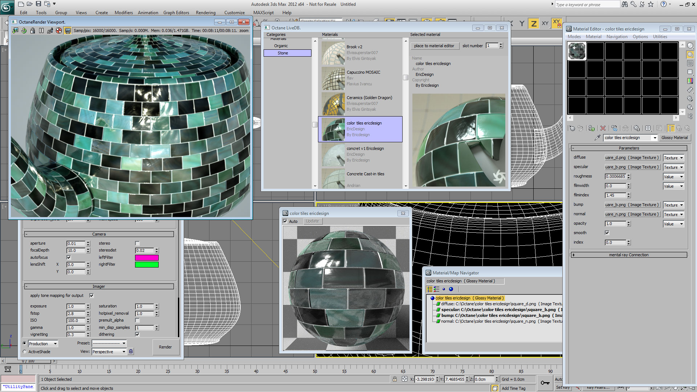Screen dimensions: 697x392
Task: Toggle checkered Background icon in Material Editor
Action: (x=690, y=63)
